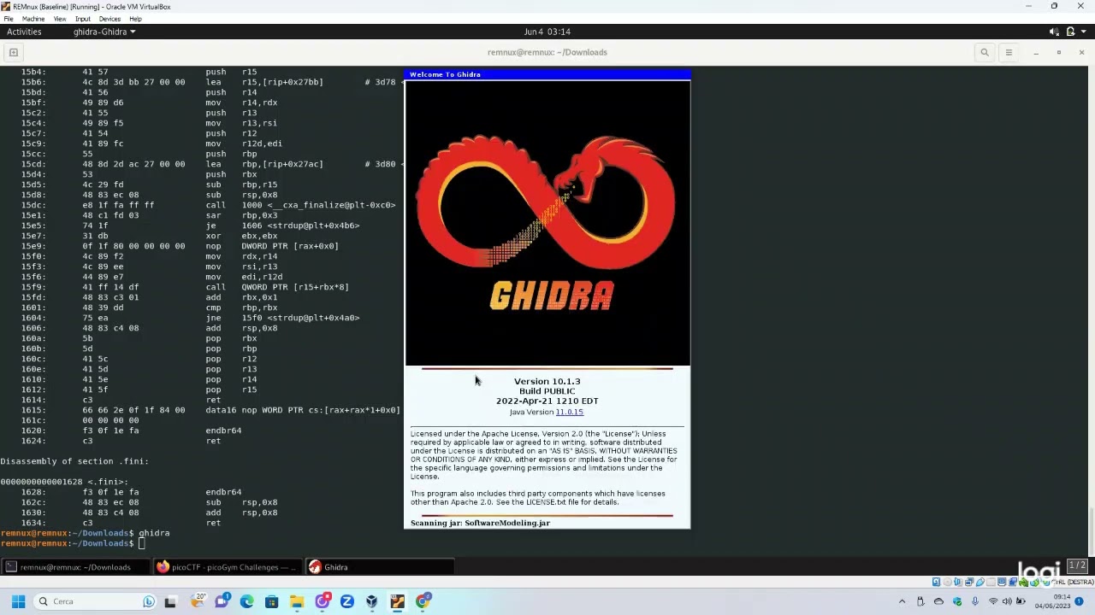Click the Wi-Fi tray icon
1095x615 pixels.
[x=993, y=601]
